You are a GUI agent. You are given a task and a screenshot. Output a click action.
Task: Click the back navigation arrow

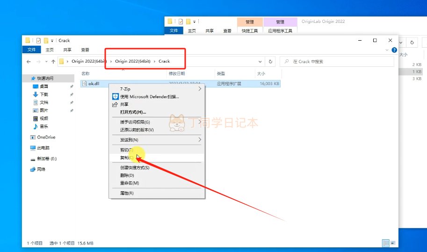tap(29, 62)
